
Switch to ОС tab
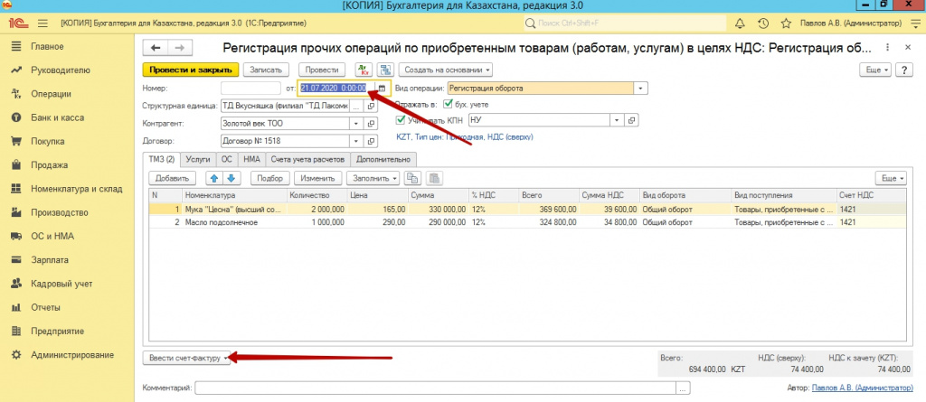tap(227, 159)
